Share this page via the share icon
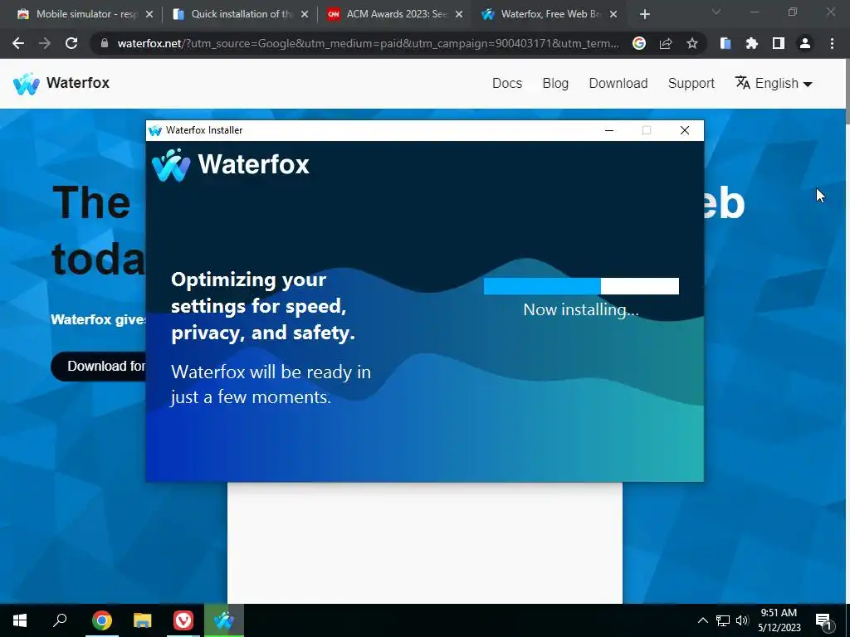The height and width of the screenshot is (637, 850). coord(666,43)
